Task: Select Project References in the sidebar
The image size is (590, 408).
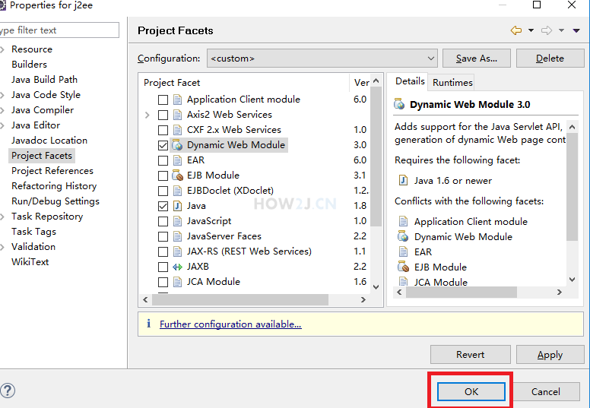Action: [x=52, y=171]
